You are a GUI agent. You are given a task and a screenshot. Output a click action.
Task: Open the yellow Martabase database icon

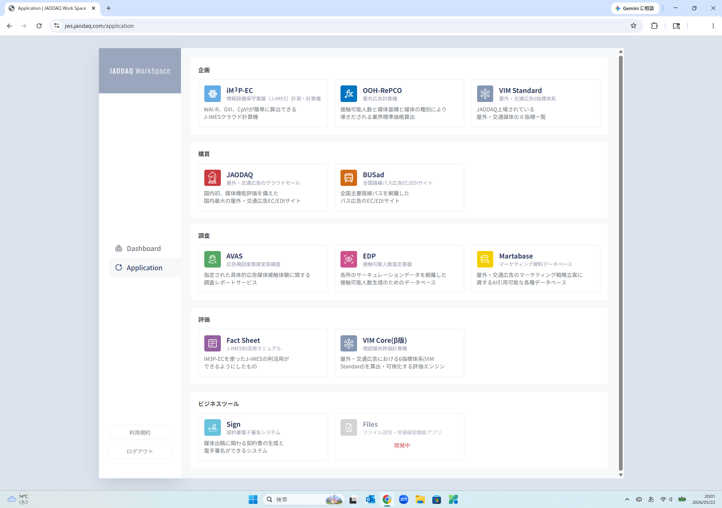485,259
